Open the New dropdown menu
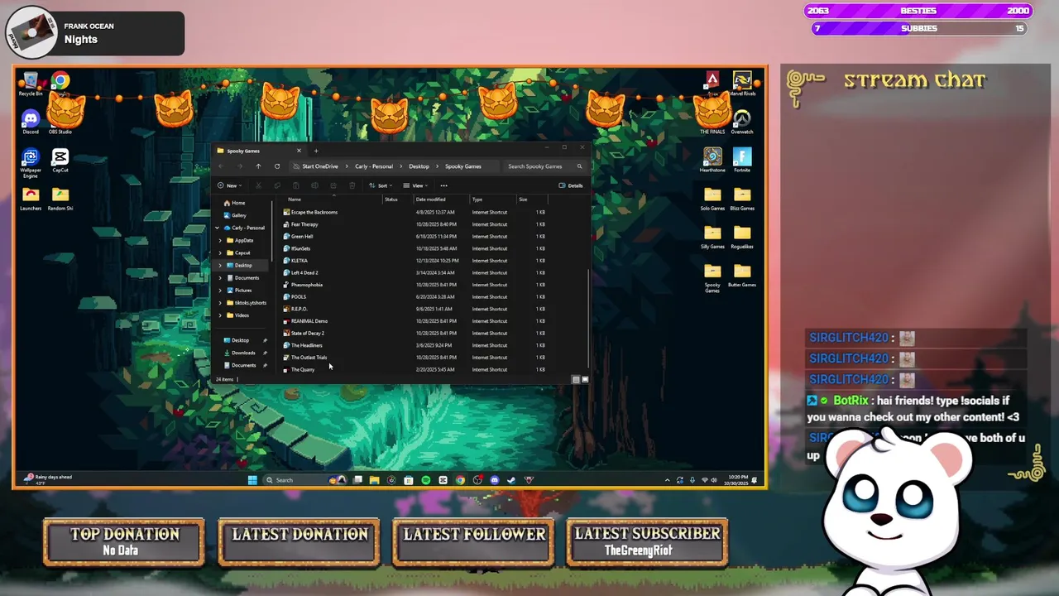1059x596 pixels. (229, 185)
